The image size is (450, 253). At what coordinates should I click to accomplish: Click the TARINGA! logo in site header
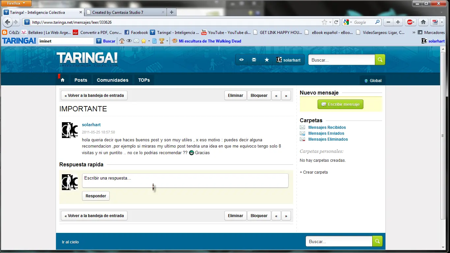[x=87, y=59]
